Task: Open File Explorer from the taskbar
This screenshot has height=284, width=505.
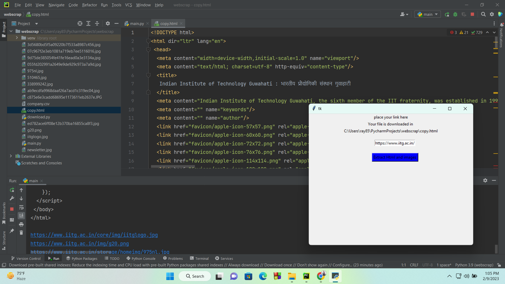Action: [292, 276]
